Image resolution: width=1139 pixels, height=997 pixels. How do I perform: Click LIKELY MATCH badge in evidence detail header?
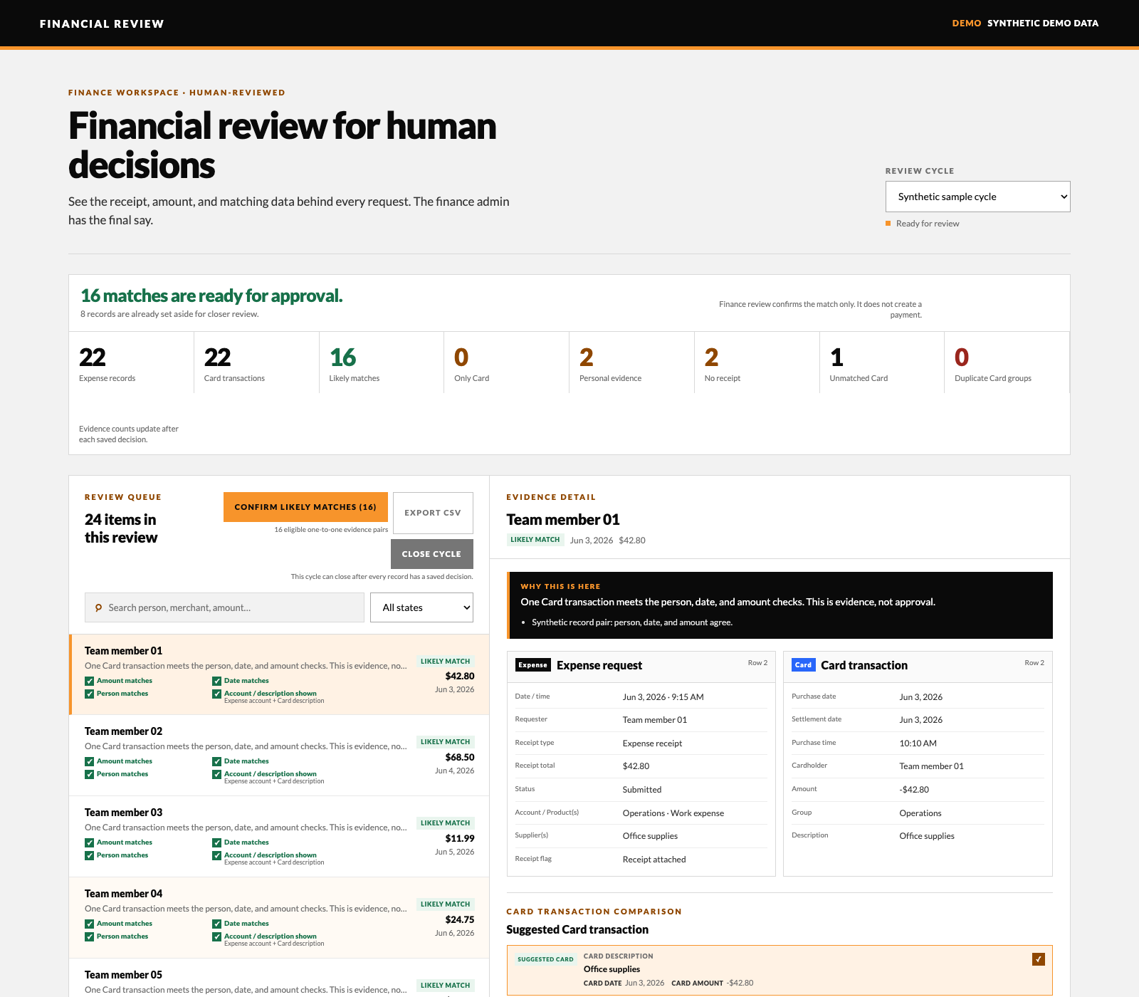pos(535,540)
